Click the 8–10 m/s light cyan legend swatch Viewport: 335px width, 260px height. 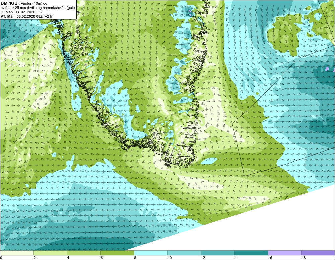pyautogui.click(x=151, y=253)
